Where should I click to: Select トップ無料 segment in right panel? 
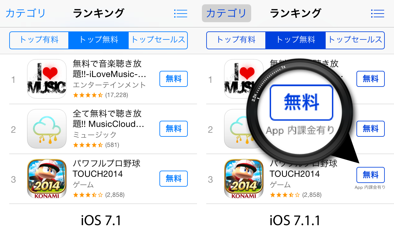point(295,40)
